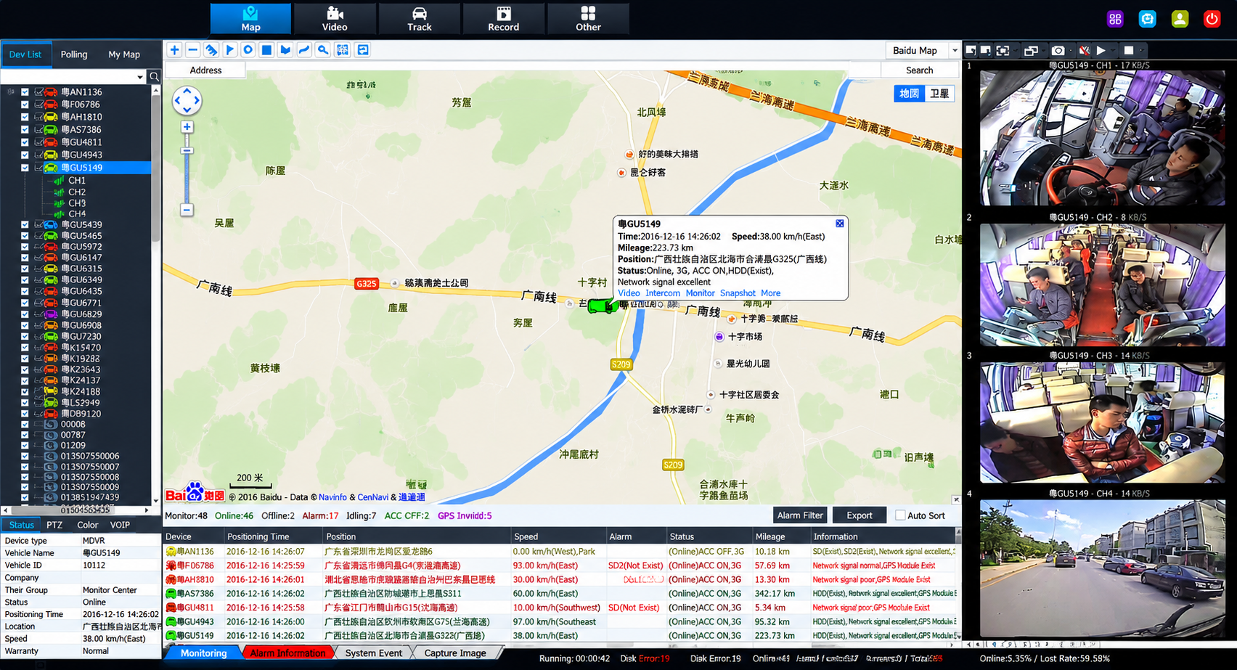The height and width of the screenshot is (670, 1237).
Task: Enable the Auto Sort checkbox
Action: 900,515
